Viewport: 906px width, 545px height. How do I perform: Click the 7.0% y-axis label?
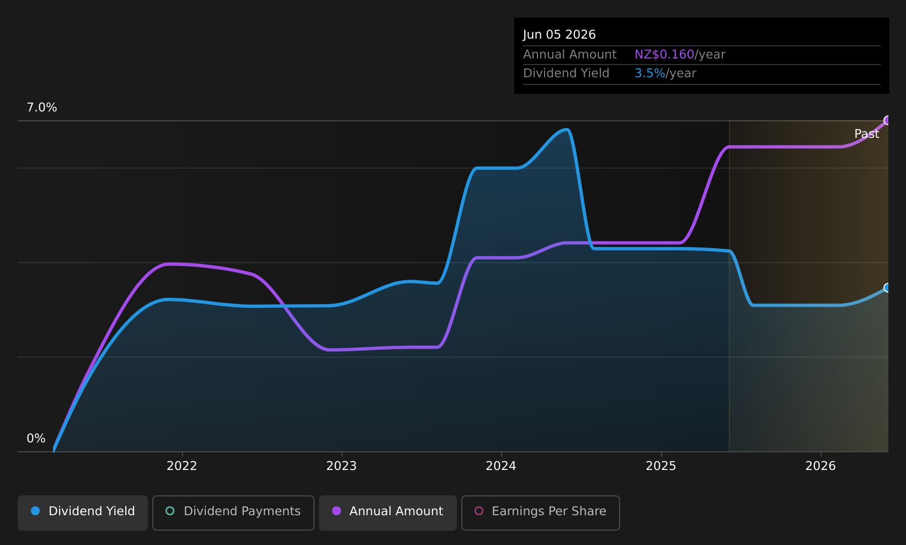[x=42, y=108]
